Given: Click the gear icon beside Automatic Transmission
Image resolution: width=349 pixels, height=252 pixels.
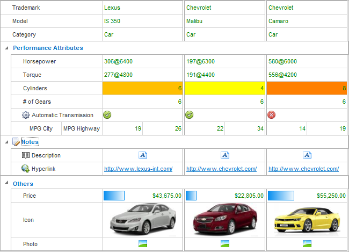Looking at the screenshot, I should pyautogui.click(x=26, y=115).
